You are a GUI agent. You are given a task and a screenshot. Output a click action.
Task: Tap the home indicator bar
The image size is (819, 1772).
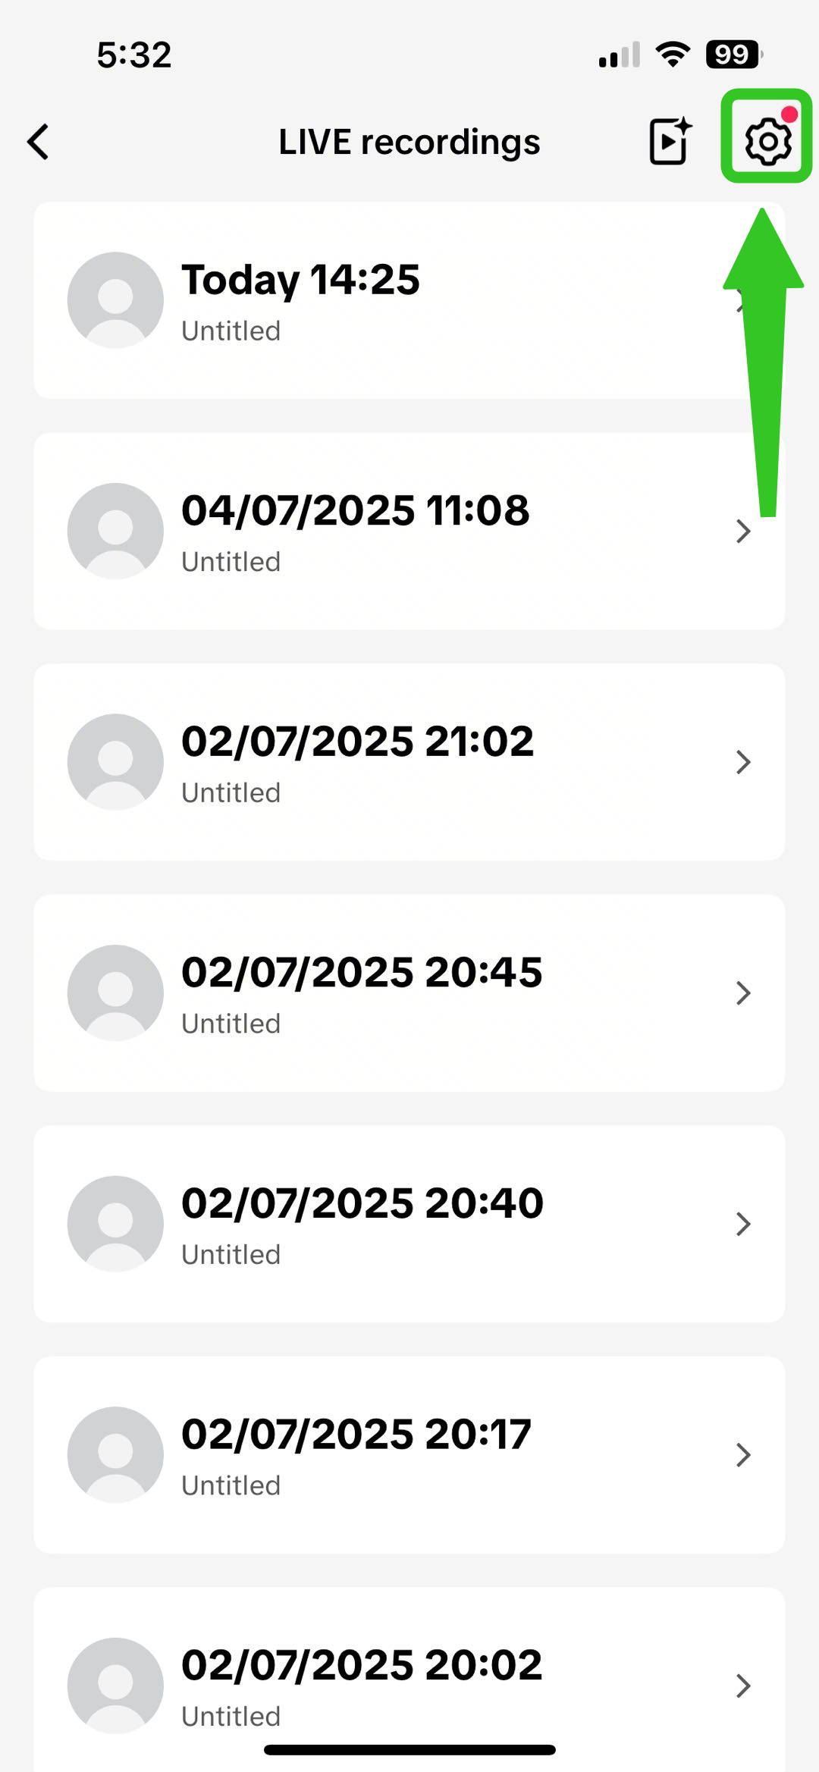409,1749
